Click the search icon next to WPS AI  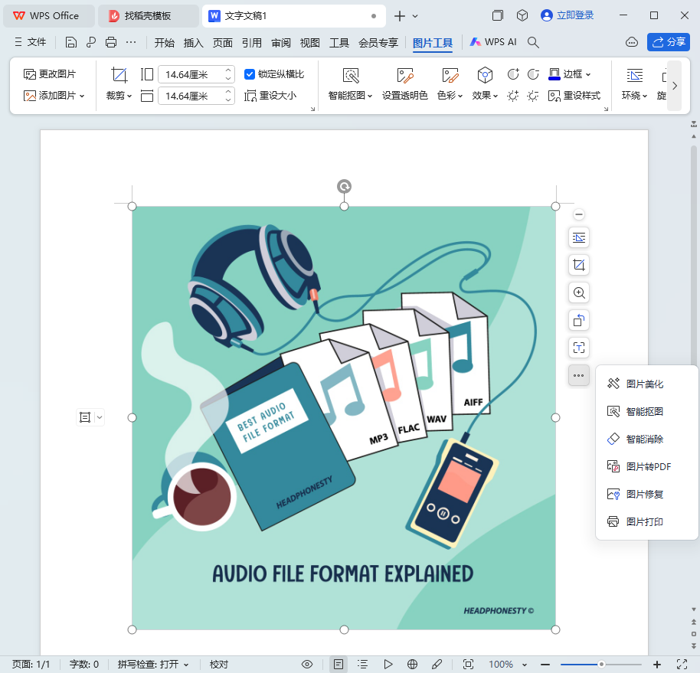point(534,42)
